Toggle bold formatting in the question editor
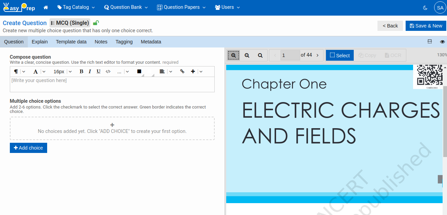Viewport: 447px width, 215px height. coord(81,72)
